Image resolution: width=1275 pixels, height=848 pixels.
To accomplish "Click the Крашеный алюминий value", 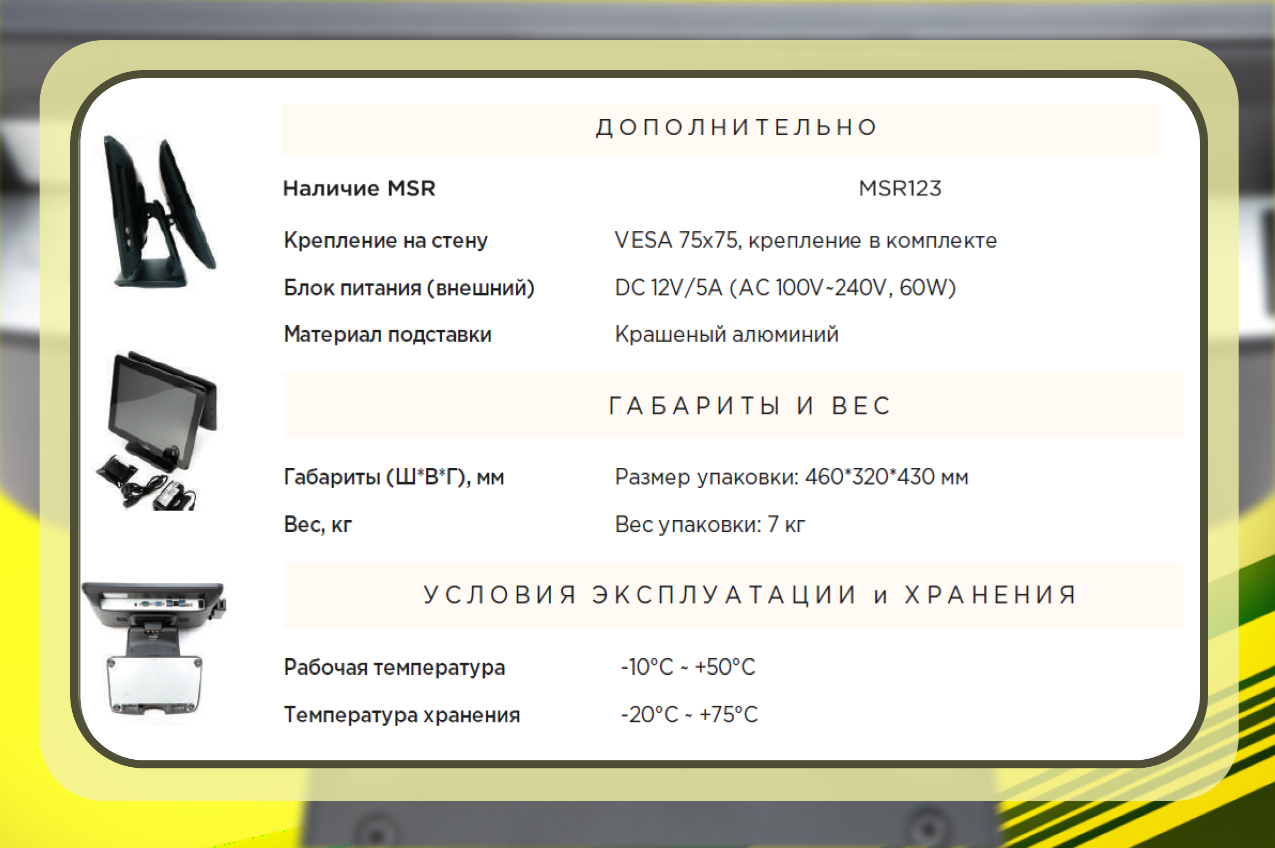I will [727, 335].
